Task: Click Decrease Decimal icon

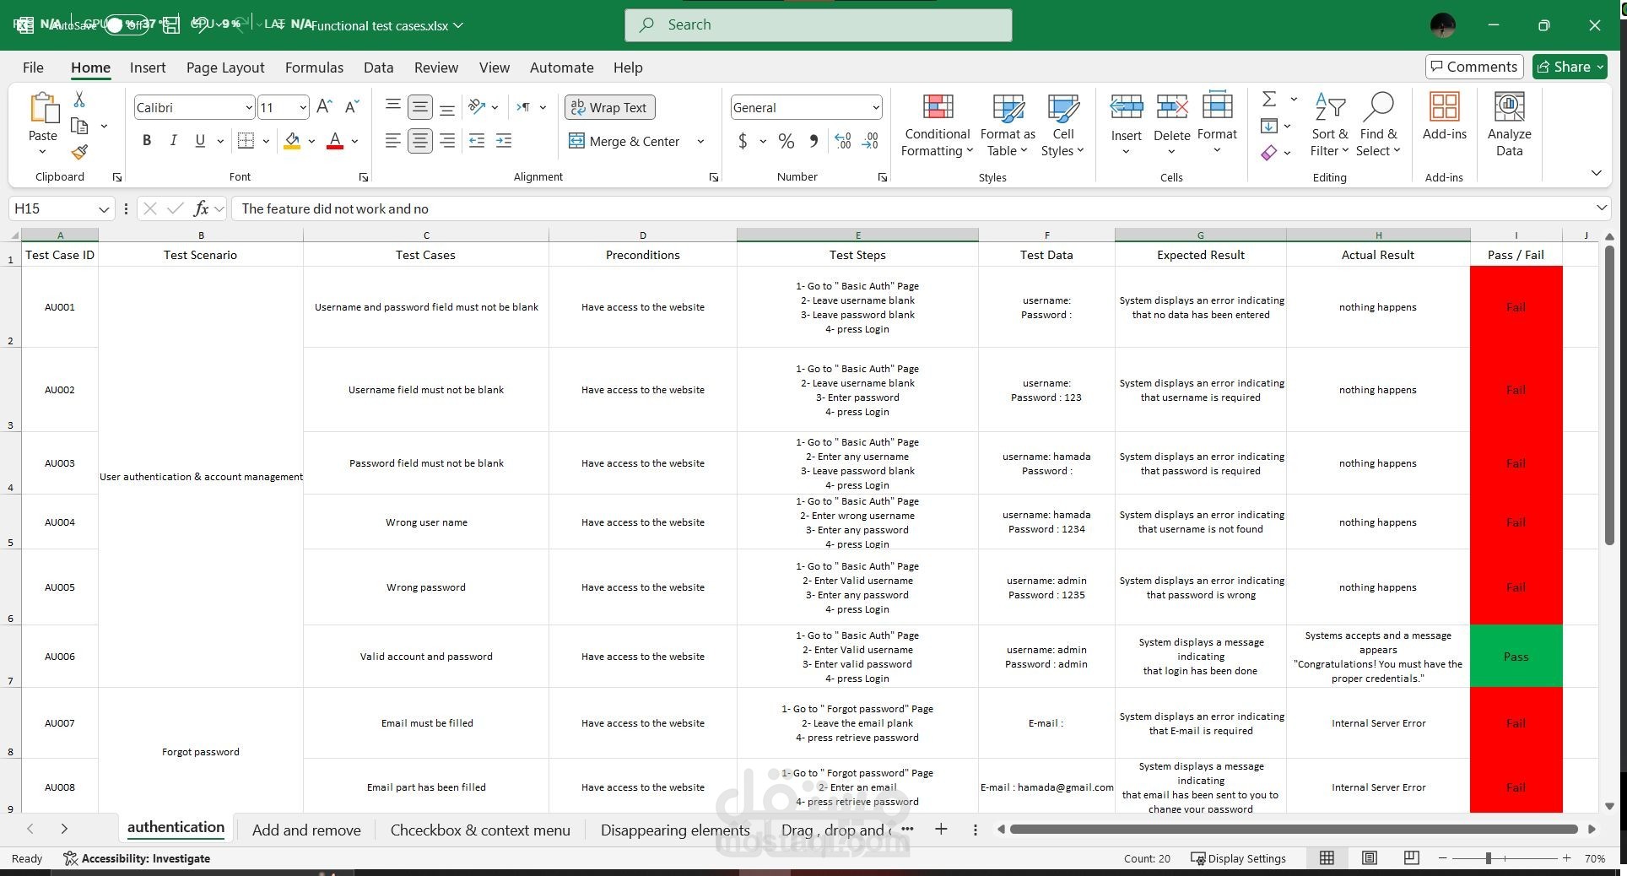Action: (x=870, y=141)
